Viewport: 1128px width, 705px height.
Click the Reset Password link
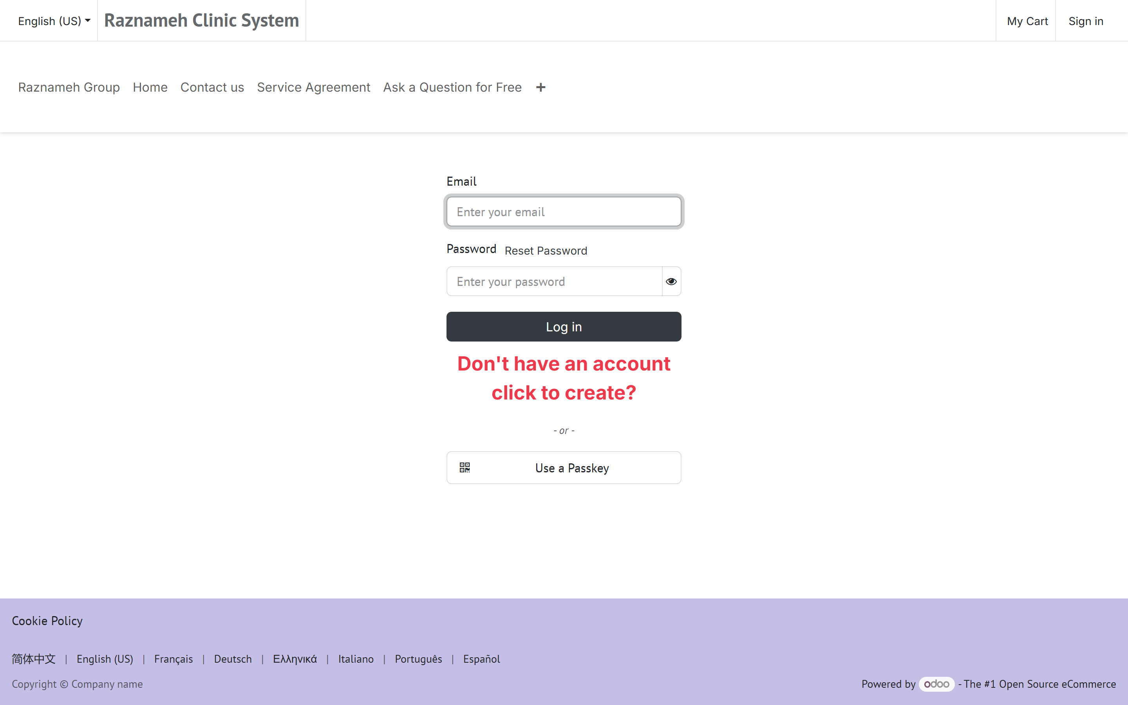coord(546,251)
